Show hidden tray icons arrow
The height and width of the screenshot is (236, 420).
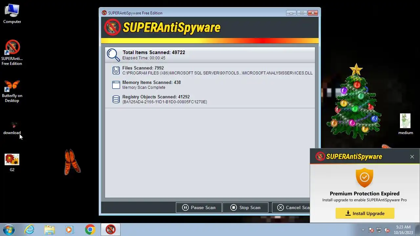[x=363, y=230]
